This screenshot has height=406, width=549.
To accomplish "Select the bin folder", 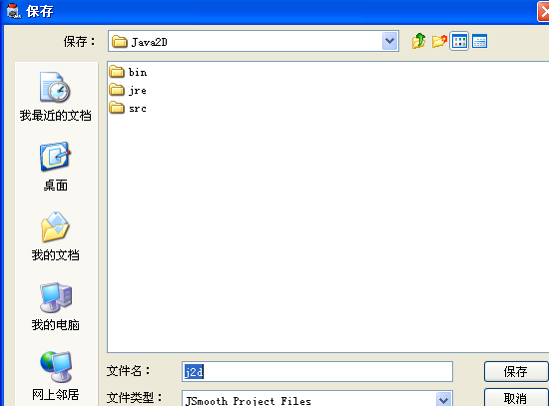I will pyautogui.click(x=128, y=72).
